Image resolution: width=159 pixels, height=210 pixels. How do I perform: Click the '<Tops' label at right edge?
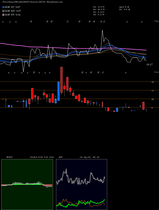pos(156,21)
